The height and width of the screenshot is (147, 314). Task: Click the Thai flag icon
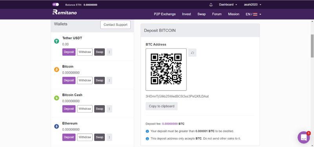255,15
